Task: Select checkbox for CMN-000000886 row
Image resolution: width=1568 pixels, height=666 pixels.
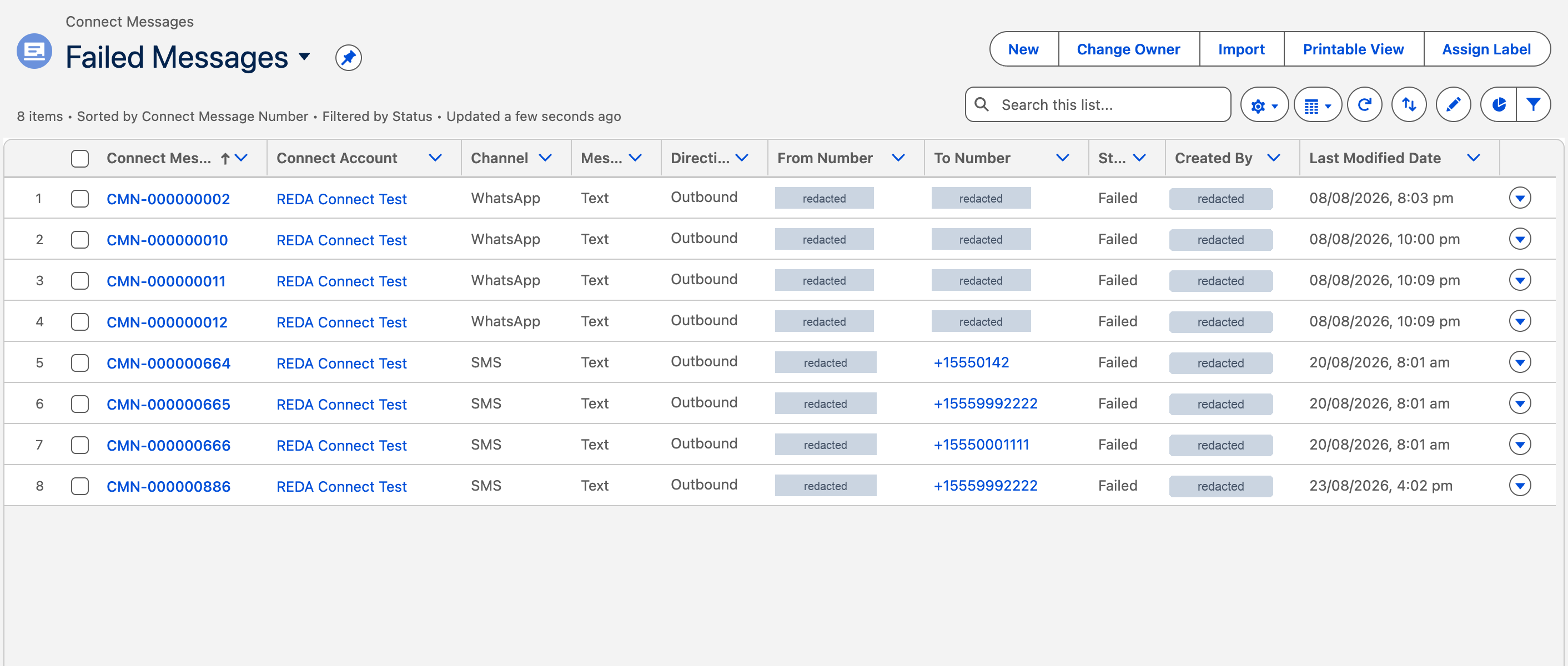Action: (80, 487)
